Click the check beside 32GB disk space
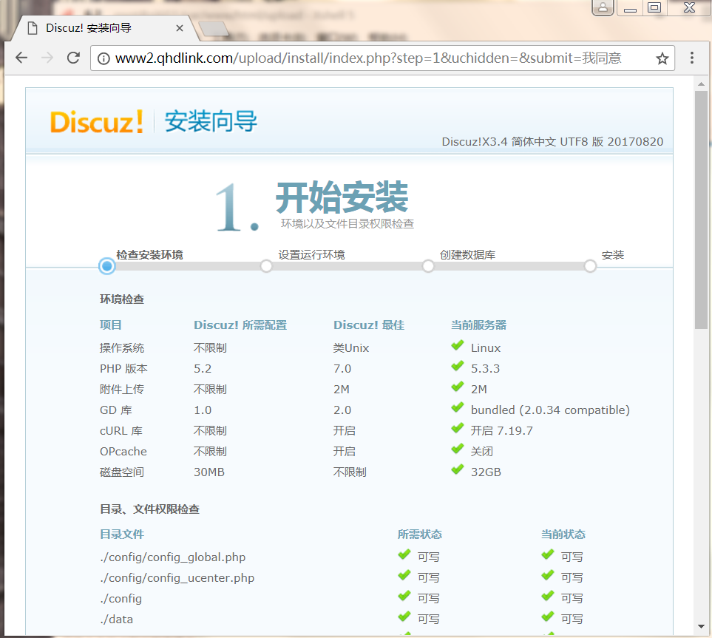The width and height of the screenshot is (712, 638). click(457, 469)
